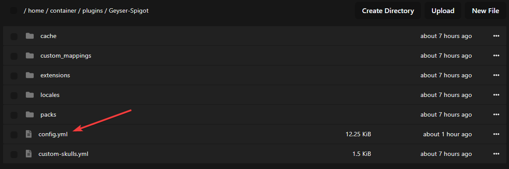Click the extensions folder icon

point(30,75)
